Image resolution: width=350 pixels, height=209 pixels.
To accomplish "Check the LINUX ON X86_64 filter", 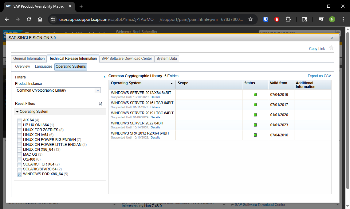I will tap(20, 150).
